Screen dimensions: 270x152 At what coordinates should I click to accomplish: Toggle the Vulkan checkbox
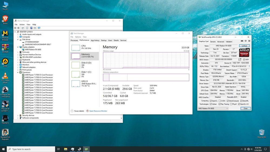(x=211, y=104)
